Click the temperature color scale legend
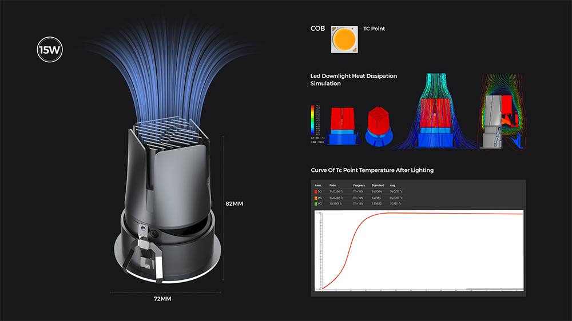Screen dimensions: 572x321 coord(313,120)
